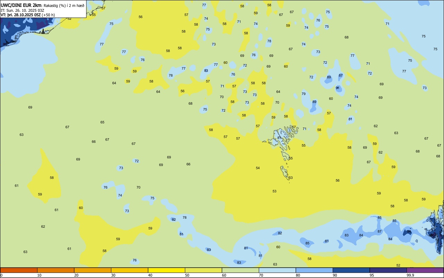
Task: Click the navy 95–99.9 legend segment
Action: [x=388, y=270]
